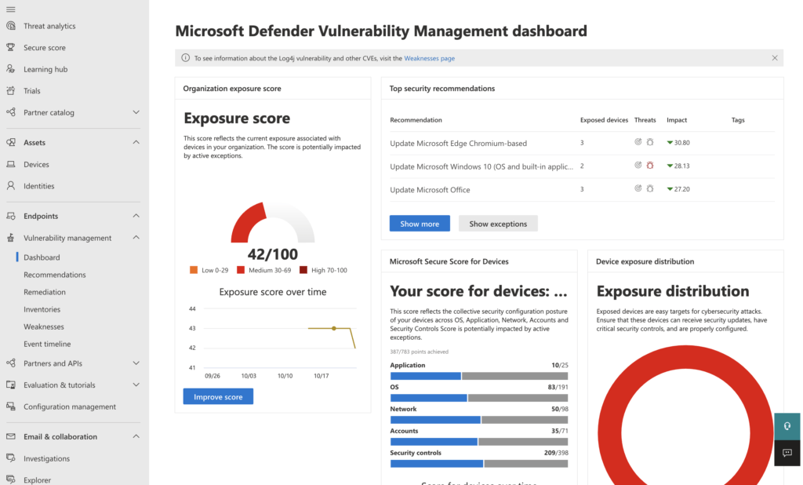Image resolution: width=803 pixels, height=485 pixels.
Task: Dismiss the Log4j information banner
Action: tap(775, 57)
